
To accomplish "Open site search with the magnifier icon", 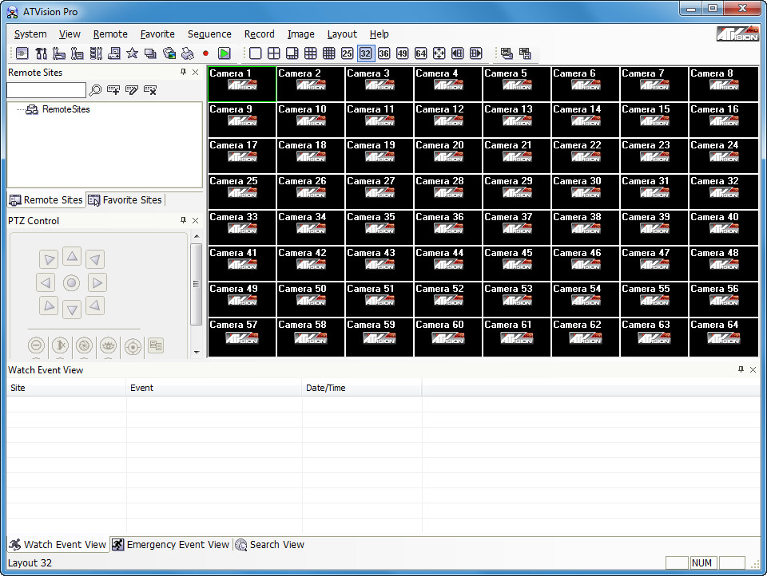I will 96,89.
